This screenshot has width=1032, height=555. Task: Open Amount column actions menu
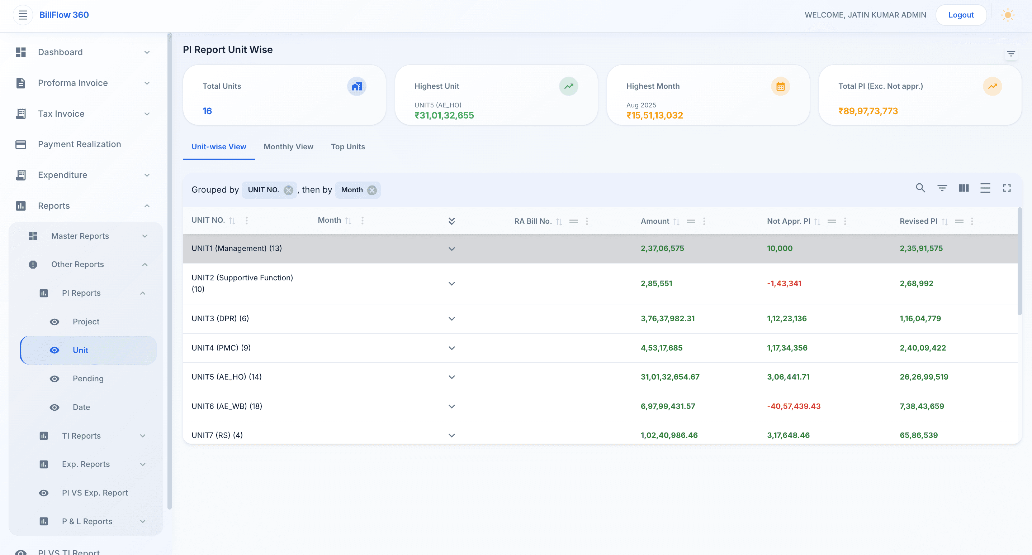click(704, 221)
